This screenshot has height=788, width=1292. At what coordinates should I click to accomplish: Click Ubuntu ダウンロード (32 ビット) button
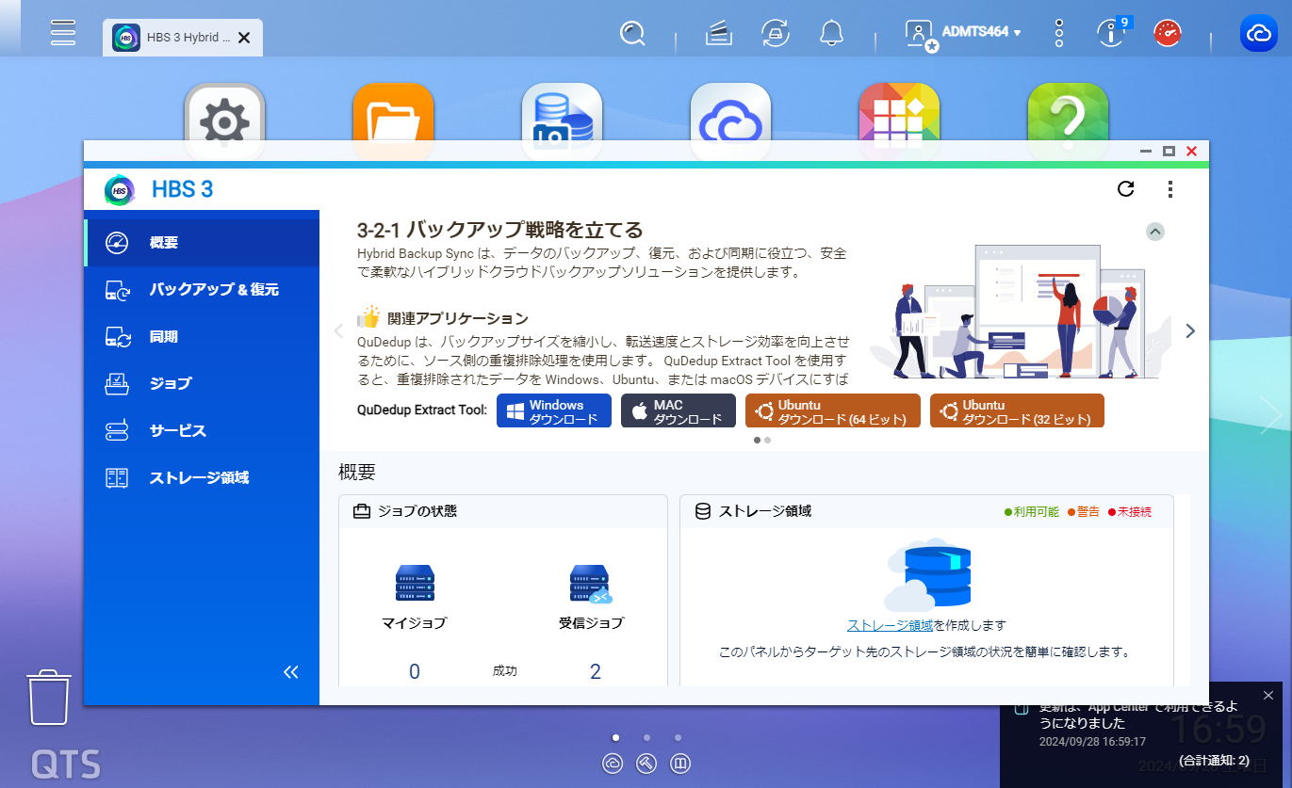(1017, 411)
